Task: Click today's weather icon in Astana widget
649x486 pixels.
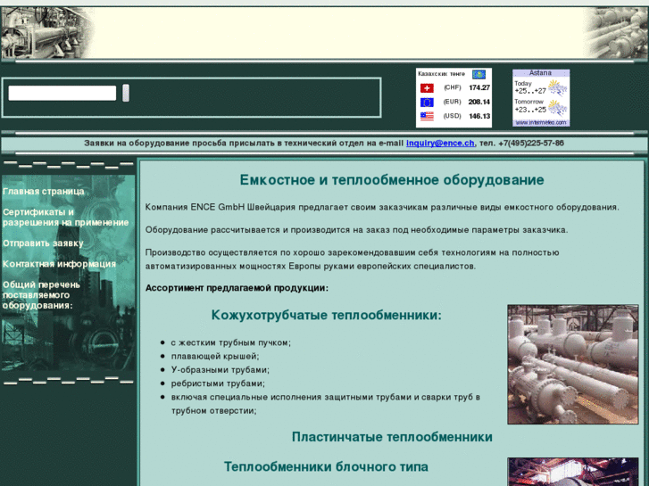Action: (x=558, y=88)
